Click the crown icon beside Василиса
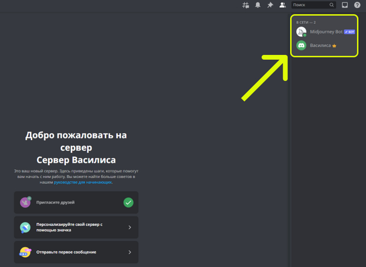Viewport: 366px width, 267px height. tap(335, 45)
